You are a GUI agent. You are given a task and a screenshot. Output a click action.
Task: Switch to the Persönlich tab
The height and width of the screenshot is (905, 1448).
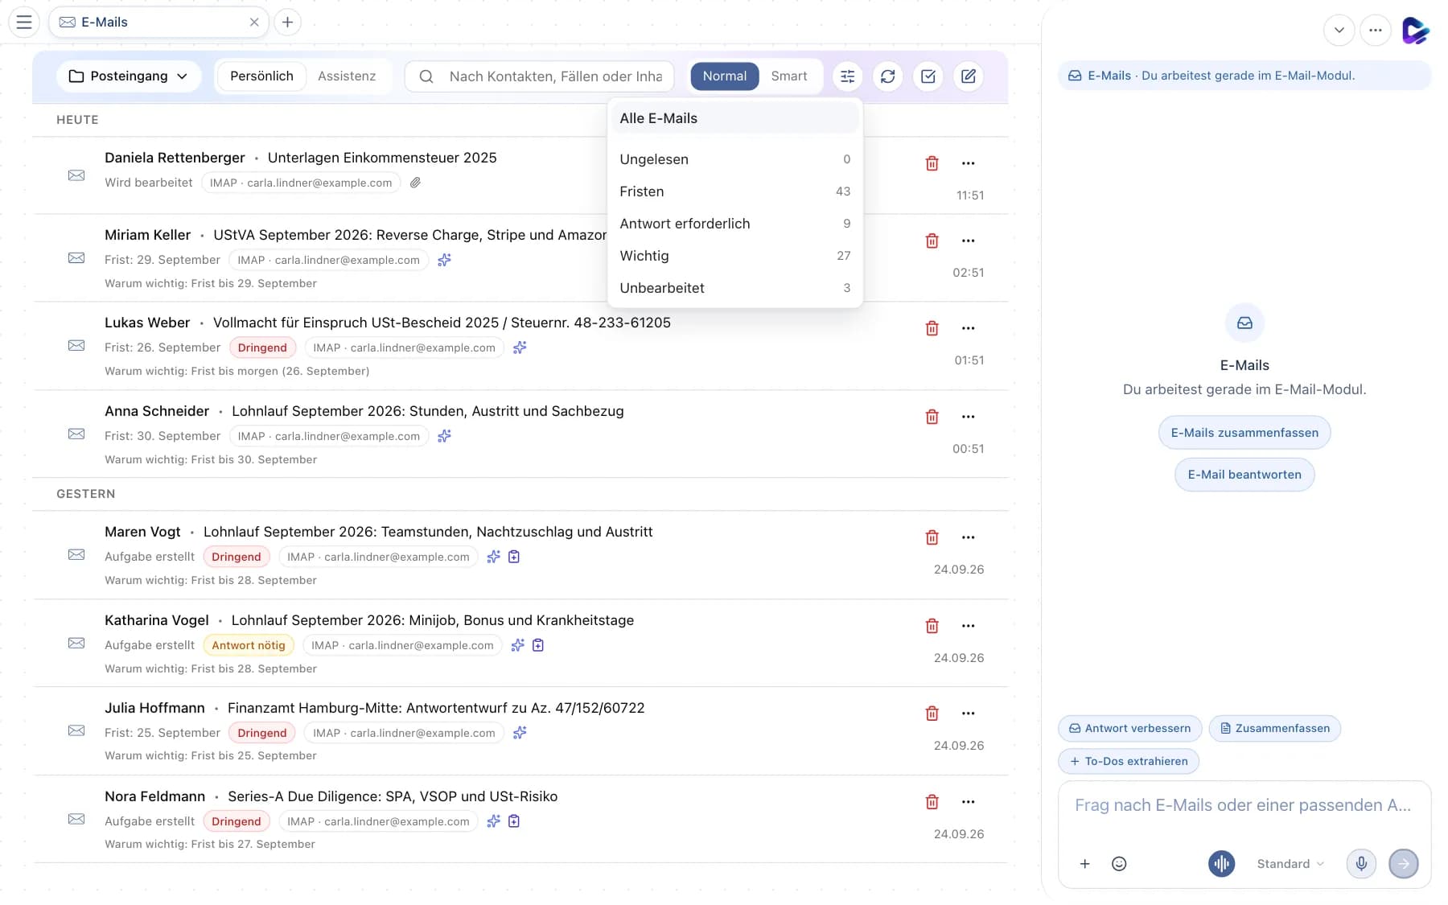click(x=261, y=76)
